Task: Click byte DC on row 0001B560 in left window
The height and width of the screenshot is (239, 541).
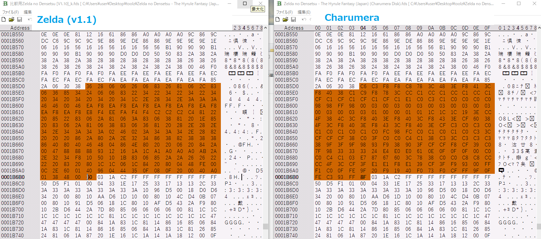Action: (x=45, y=41)
